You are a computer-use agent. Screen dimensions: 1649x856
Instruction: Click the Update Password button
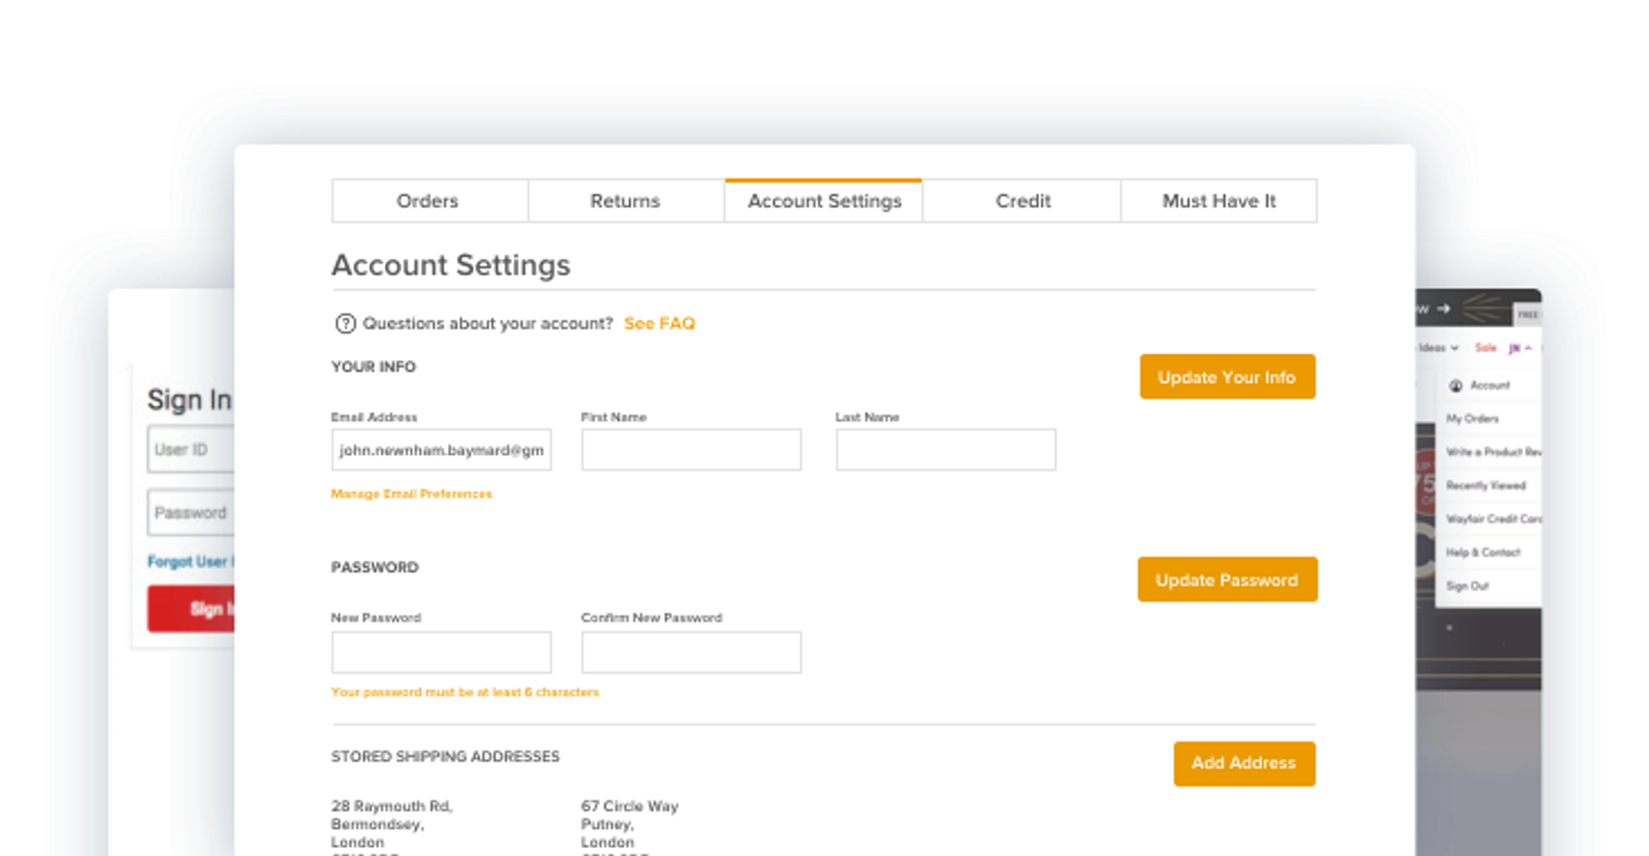[1227, 579]
